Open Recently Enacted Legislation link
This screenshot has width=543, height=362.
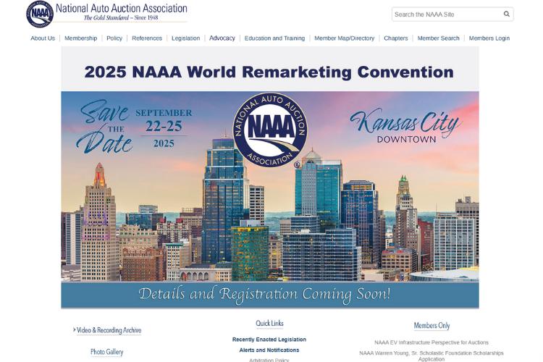(x=269, y=340)
